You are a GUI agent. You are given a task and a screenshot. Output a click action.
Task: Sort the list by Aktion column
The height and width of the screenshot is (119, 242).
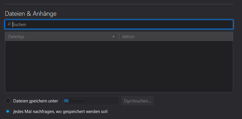click(x=176, y=37)
